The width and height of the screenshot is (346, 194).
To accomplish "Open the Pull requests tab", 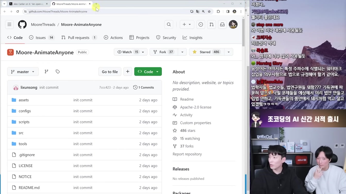I will 79,38.
